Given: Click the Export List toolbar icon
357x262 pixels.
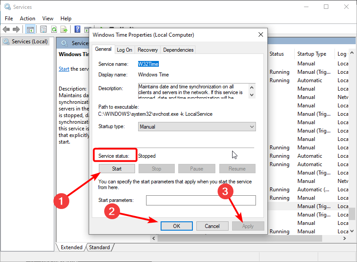Looking at the screenshot, I should click(x=64, y=30).
